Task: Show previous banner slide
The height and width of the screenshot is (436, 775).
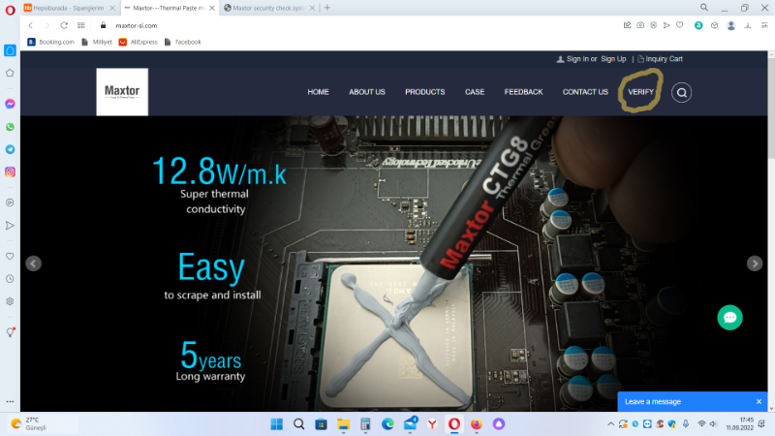Action: tap(33, 264)
